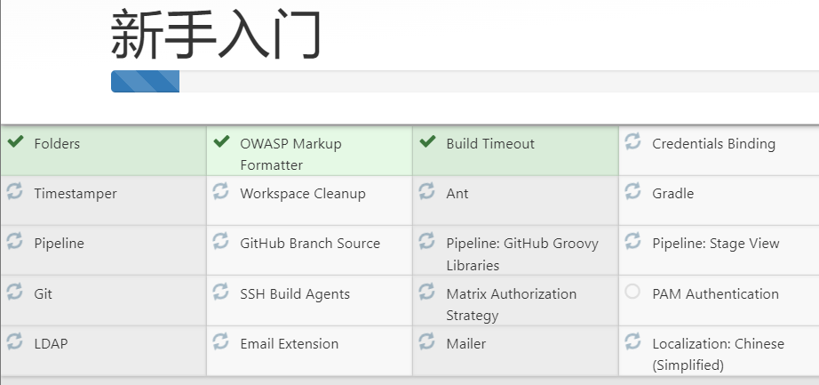Image resolution: width=819 pixels, height=385 pixels.
Task: Click the Credentials Binding label
Action: pos(713,144)
